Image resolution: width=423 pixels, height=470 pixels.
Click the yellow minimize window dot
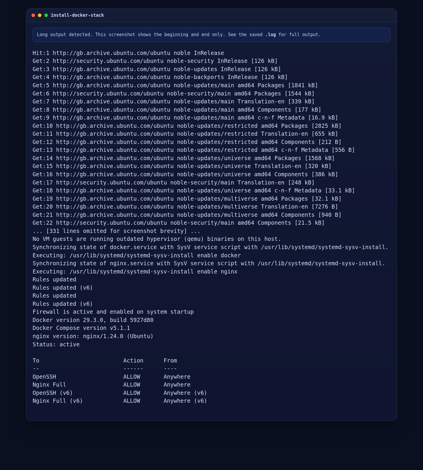(x=40, y=15)
